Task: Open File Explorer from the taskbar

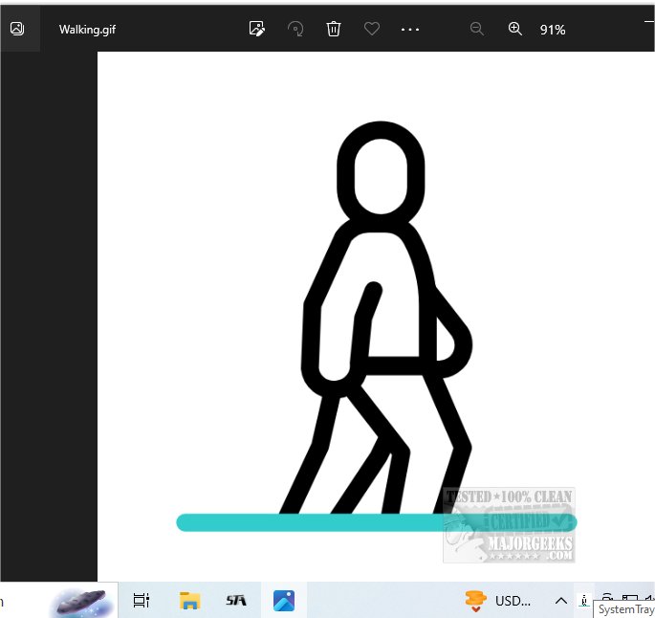Action: click(x=189, y=601)
